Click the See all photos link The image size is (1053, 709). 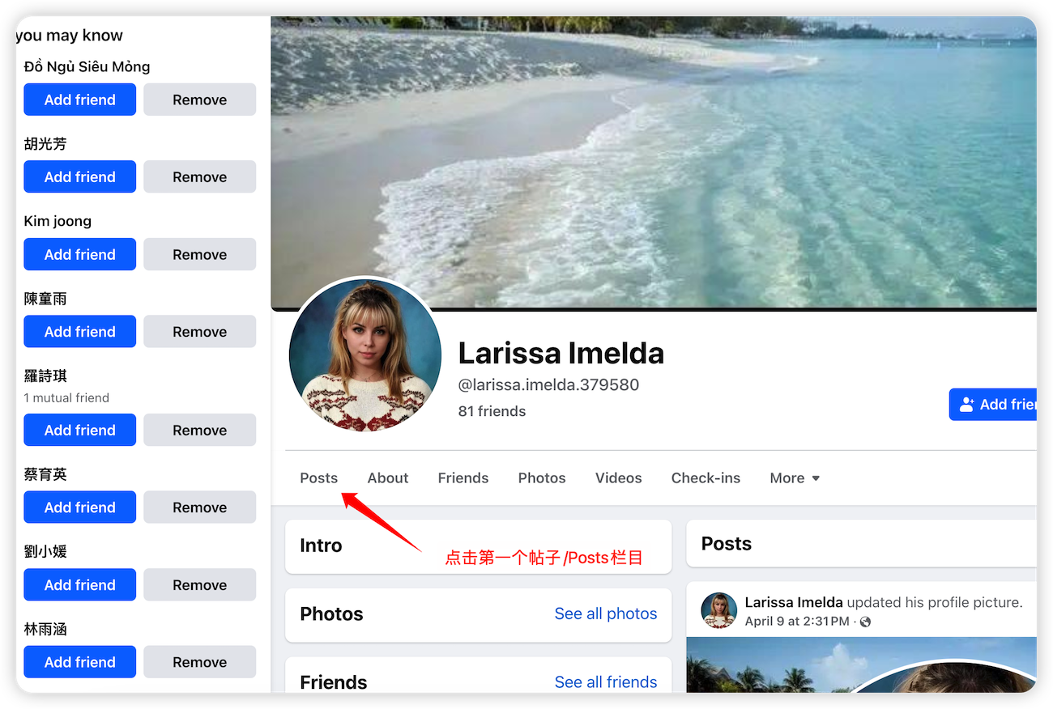(605, 613)
